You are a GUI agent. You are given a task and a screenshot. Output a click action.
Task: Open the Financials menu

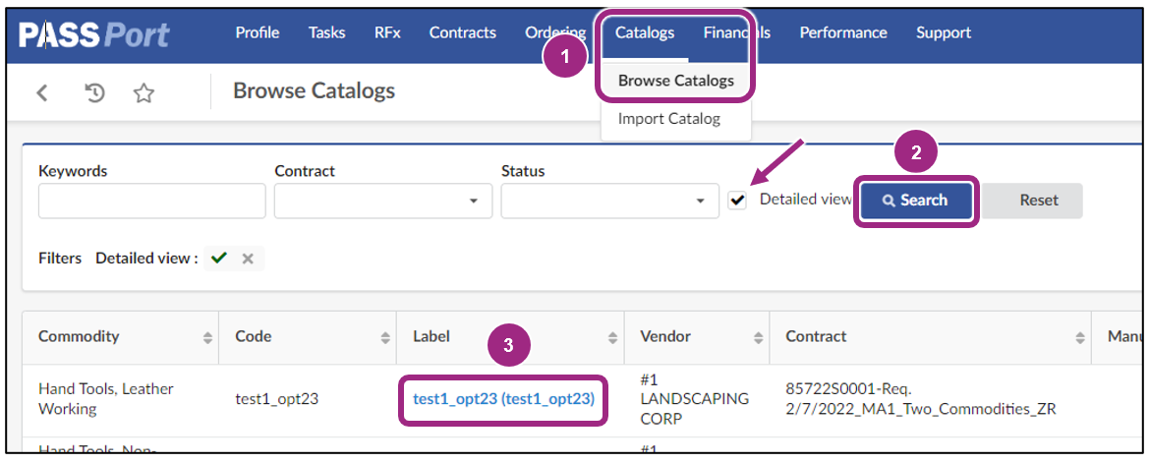[736, 33]
